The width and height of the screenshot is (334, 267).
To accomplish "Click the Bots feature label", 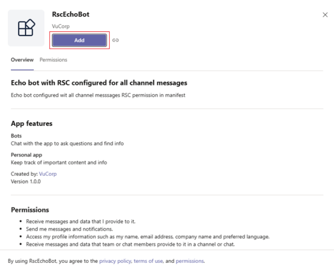I will coord(16,136).
